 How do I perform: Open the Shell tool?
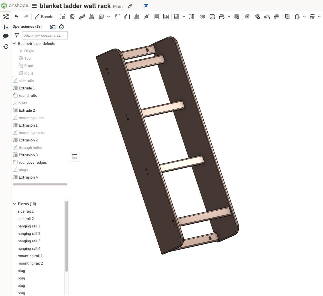(156, 17)
